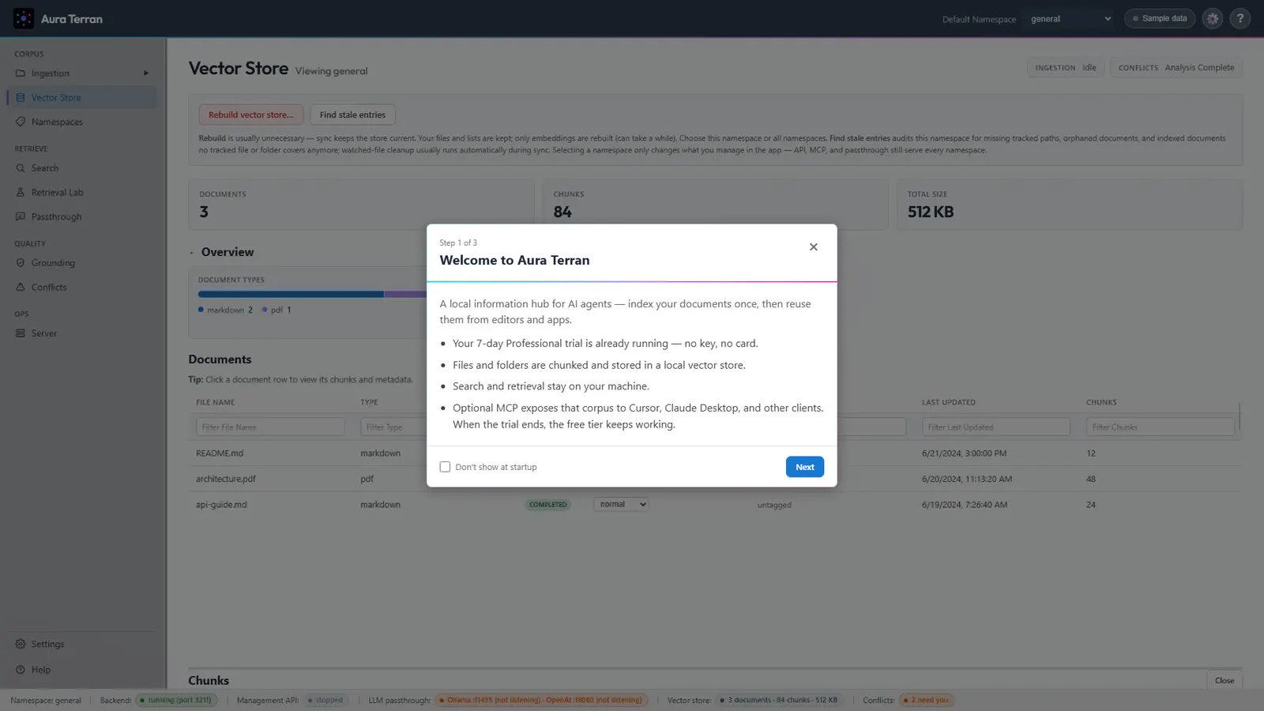This screenshot has width=1264, height=711.
Task: Open the Passthrough page
Action: (x=82, y=216)
